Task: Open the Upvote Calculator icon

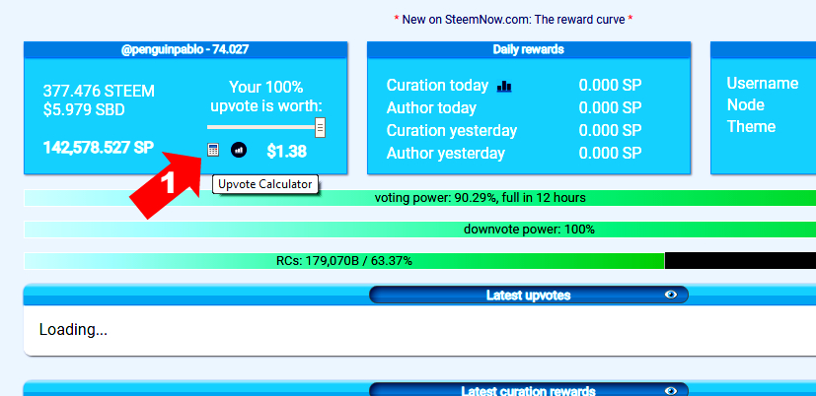Action: [213, 150]
